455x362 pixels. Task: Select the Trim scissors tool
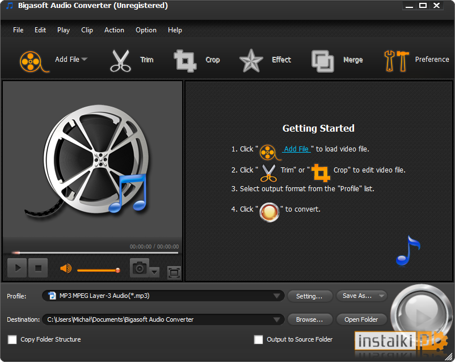click(x=120, y=60)
